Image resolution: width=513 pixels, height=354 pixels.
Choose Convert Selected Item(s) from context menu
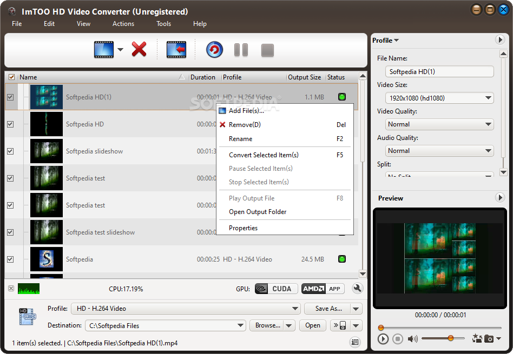coord(264,155)
